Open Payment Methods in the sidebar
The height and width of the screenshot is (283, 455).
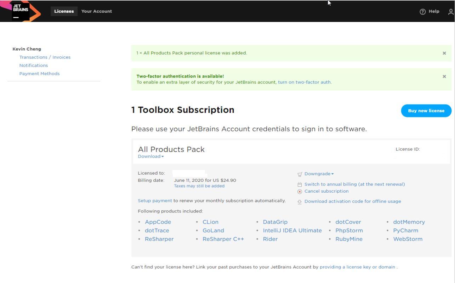pos(40,74)
